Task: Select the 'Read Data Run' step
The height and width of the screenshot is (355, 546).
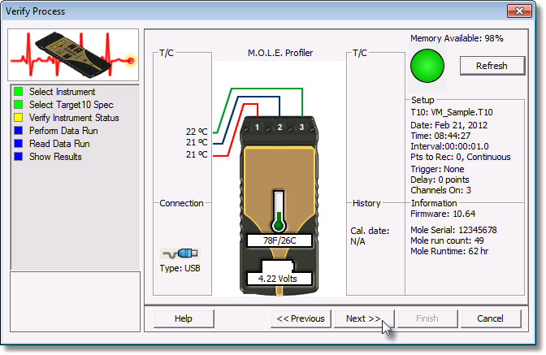Action: click(59, 144)
